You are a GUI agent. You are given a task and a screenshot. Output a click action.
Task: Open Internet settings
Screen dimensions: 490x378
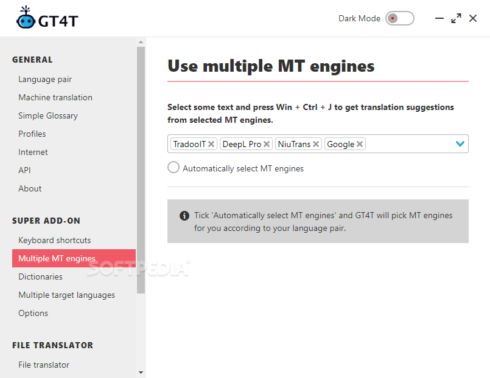point(33,152)
